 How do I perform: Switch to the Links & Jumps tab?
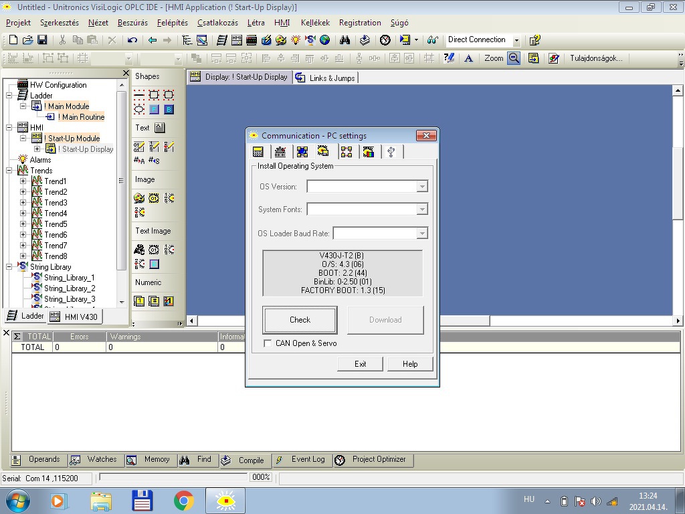click(x=326, y=78)
